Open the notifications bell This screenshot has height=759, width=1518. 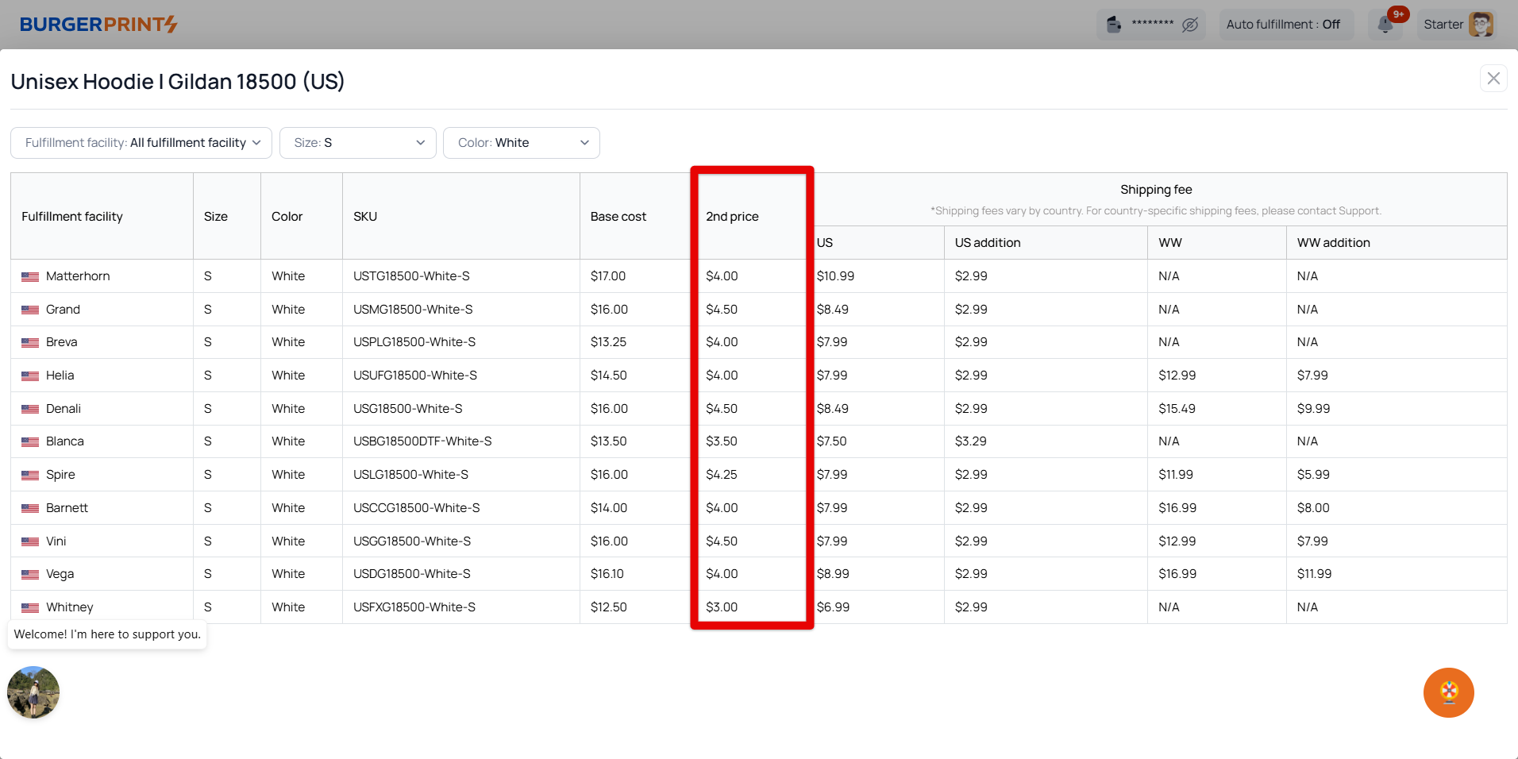1385,25
